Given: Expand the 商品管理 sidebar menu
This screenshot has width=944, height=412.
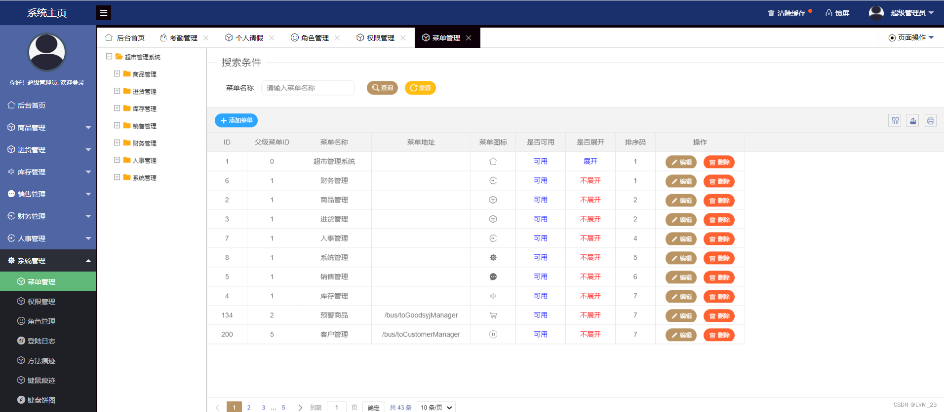Looking at the screenshot, I should 48,128.
